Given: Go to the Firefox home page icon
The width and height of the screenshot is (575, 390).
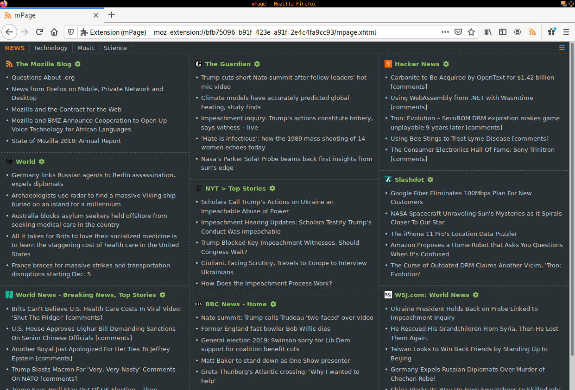Looking at the screenshot, I should (54, 32).
